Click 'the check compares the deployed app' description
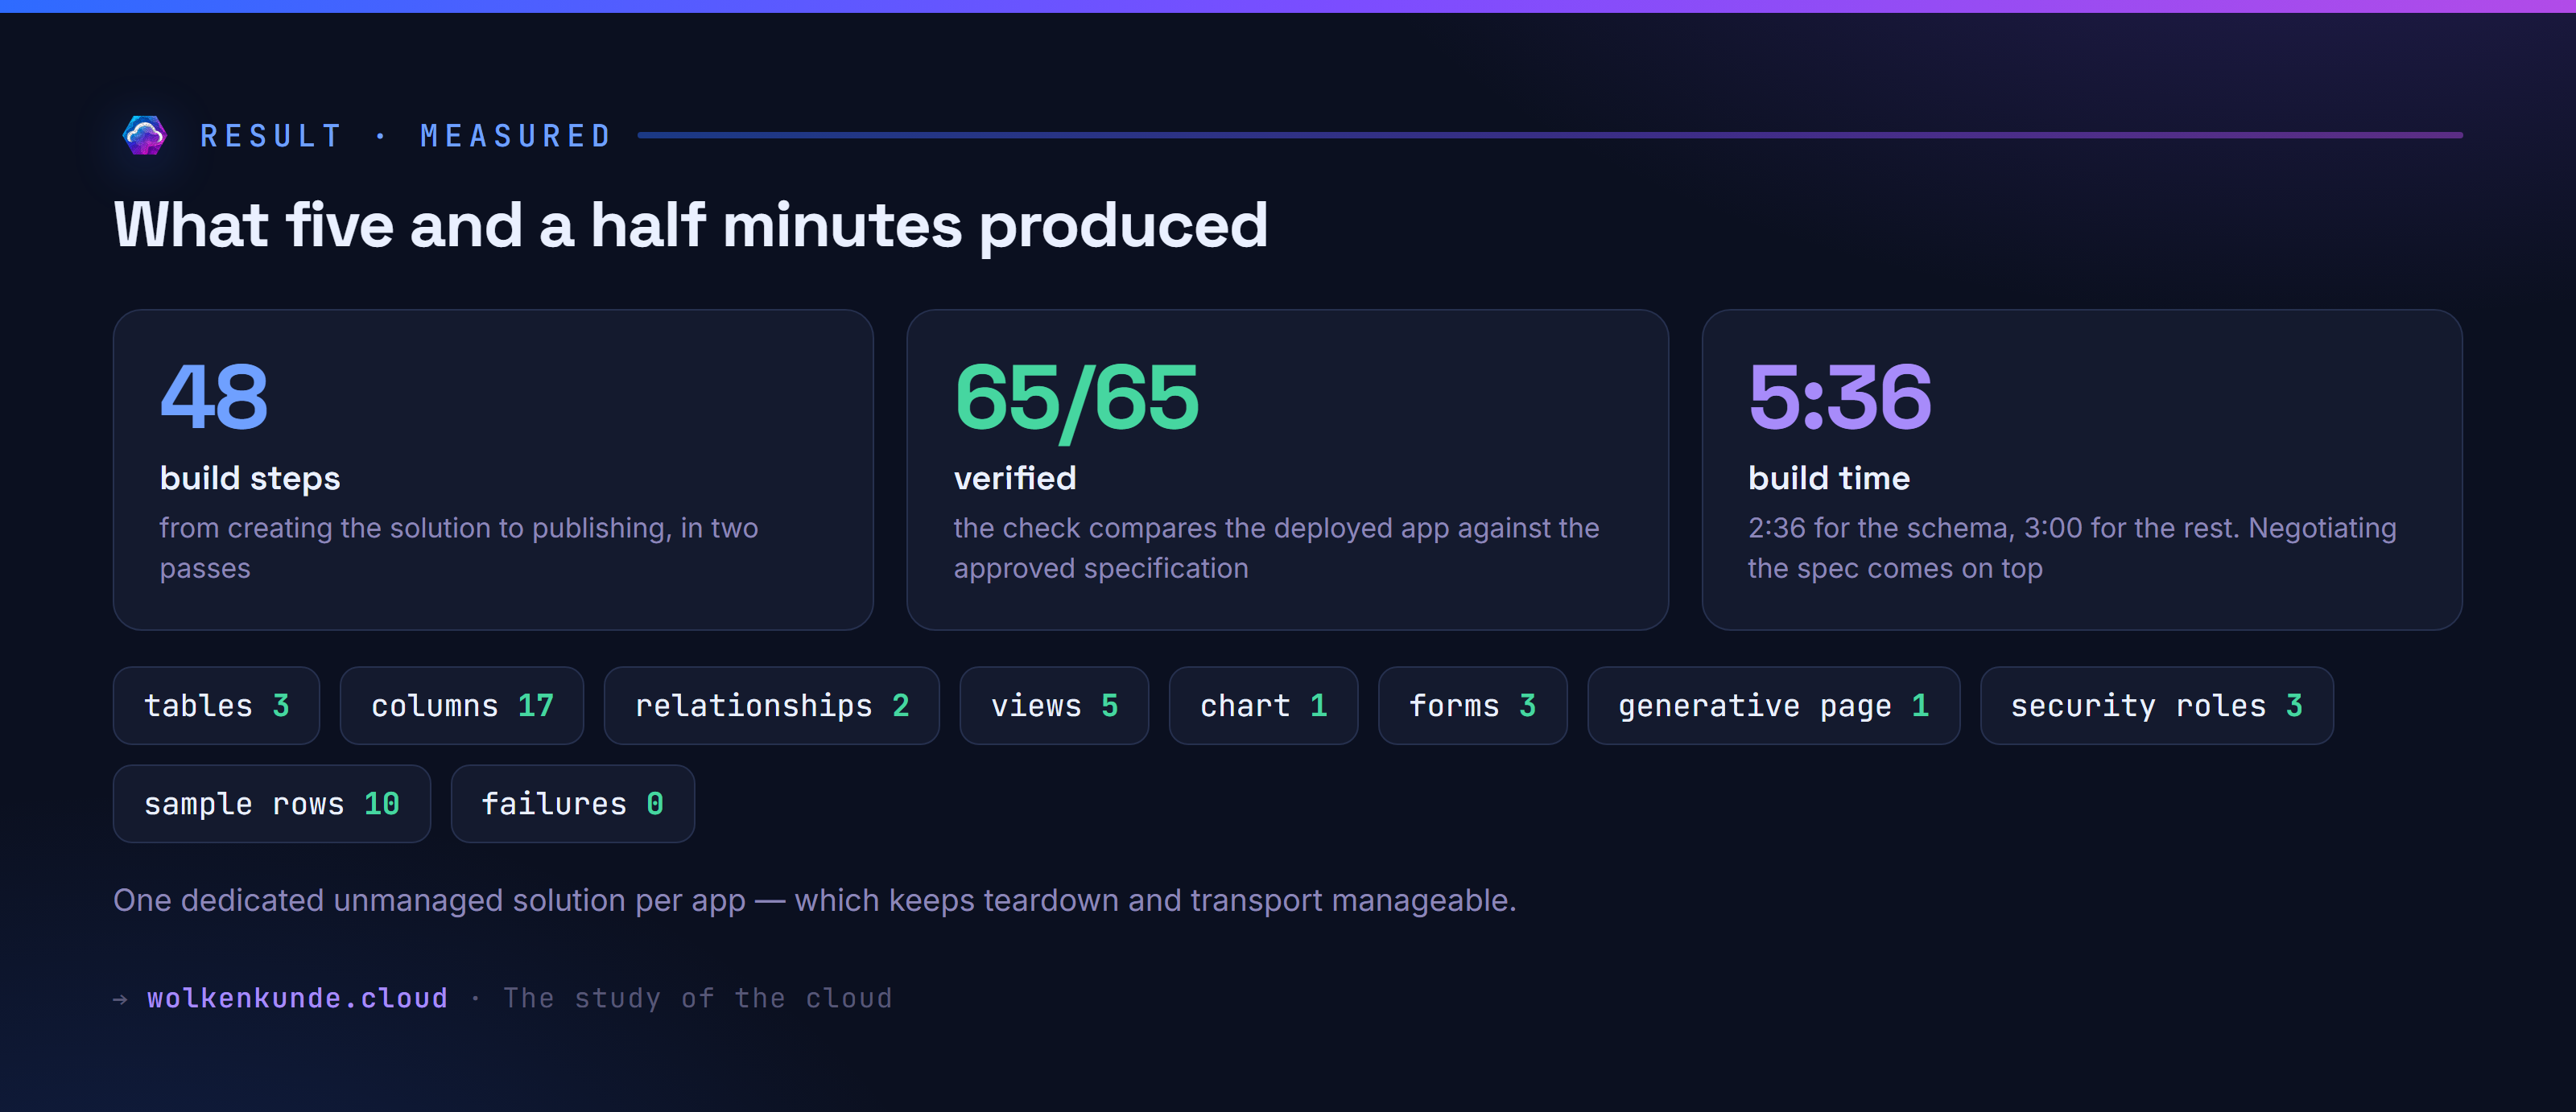This screenshot has width=2576, height=1112. (1276, 547)
